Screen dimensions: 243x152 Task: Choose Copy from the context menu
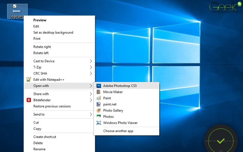coord(37,129)
